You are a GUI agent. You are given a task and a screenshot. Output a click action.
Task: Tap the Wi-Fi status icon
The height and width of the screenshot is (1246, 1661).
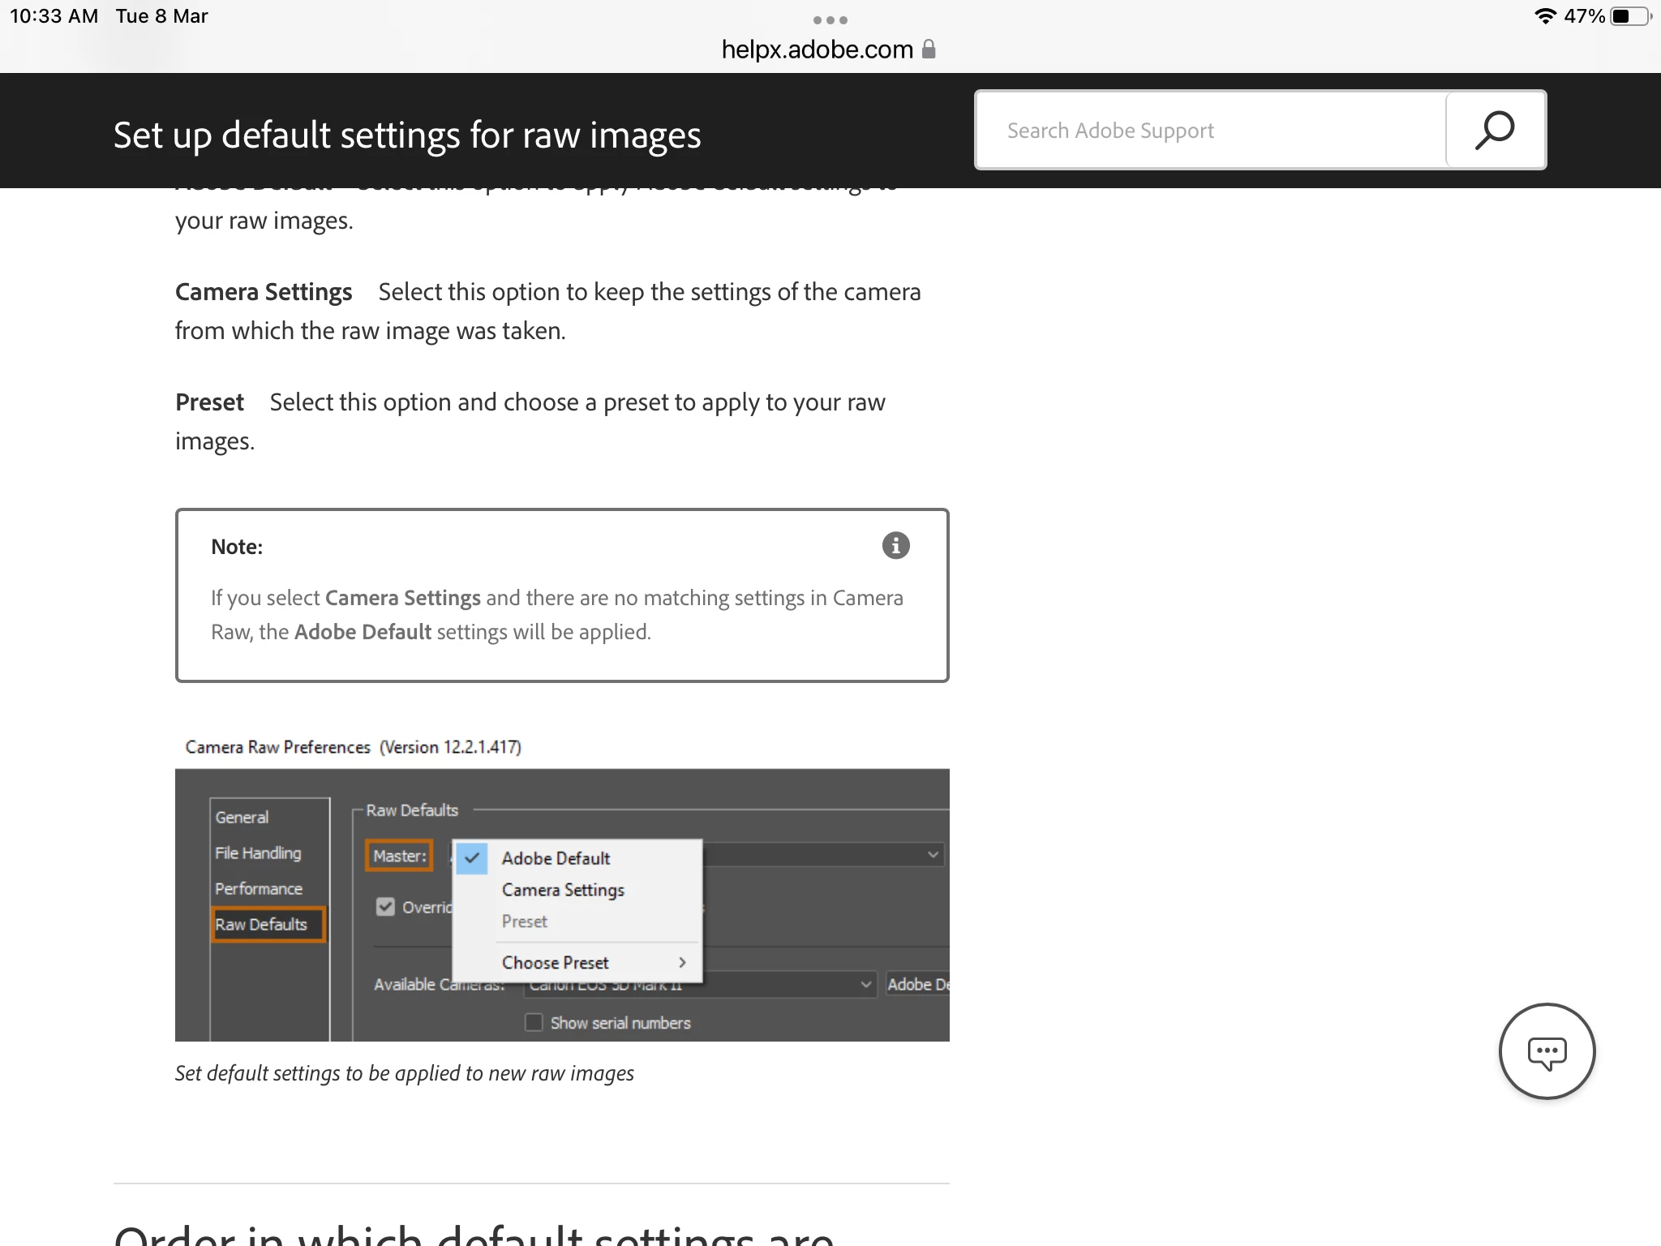1545,16
